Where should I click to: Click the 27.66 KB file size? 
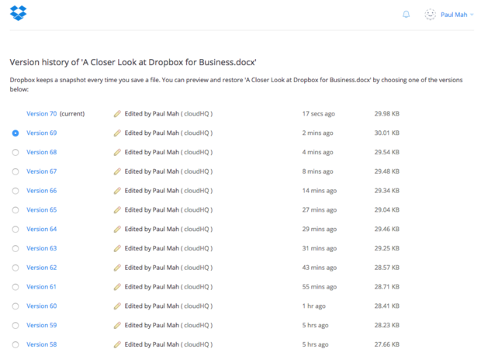(387, 344)
